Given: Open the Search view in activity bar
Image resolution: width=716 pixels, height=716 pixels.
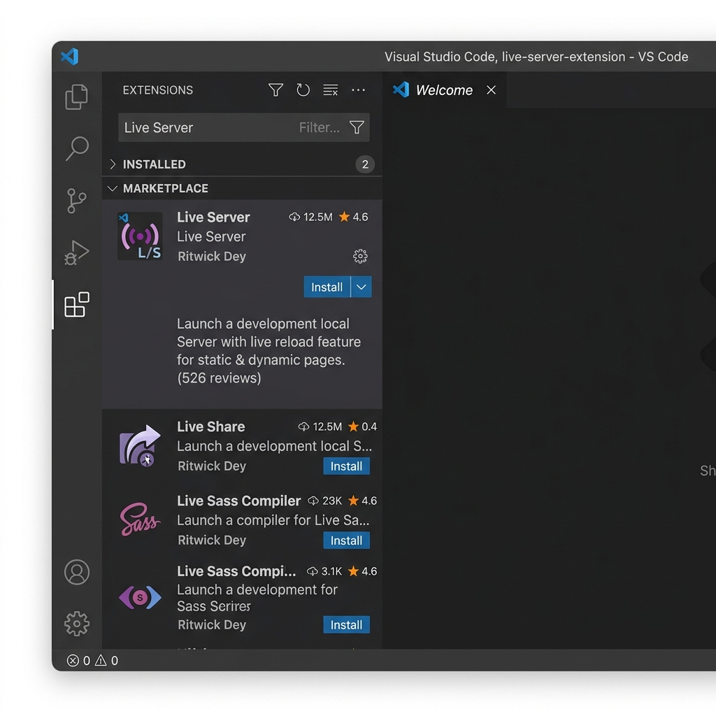Looking at the screenshot, I should pyautogui.click(x=77, y=148).
